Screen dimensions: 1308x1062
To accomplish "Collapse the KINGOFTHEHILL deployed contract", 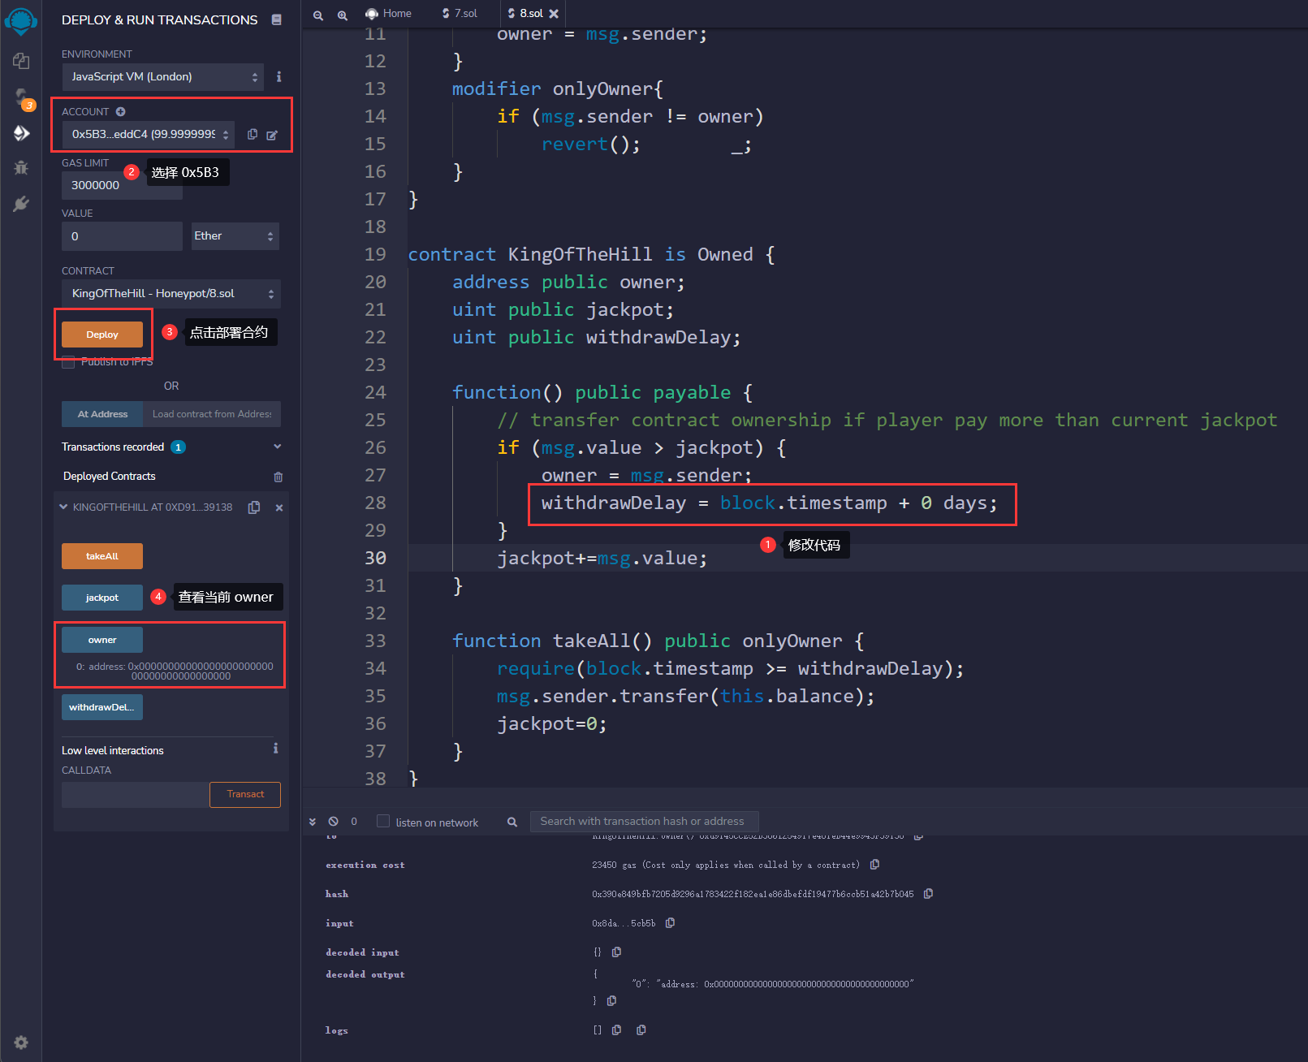I will (63, 507).
